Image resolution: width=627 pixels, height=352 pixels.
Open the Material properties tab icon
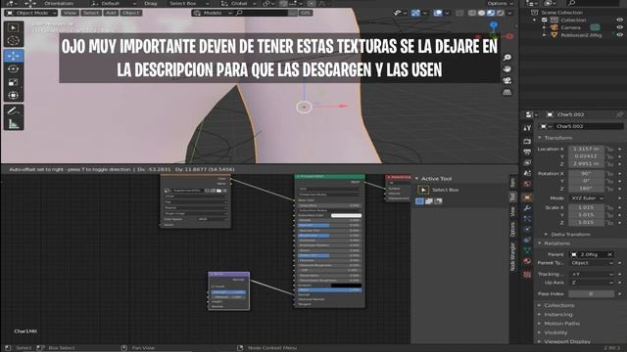click(x=527, y=261)
